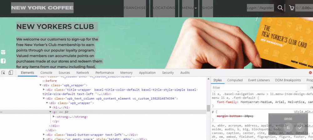Click the Elements panel vertical scrollbar thumb
This screenshot has height=140, width=313.
coord(208,108)
